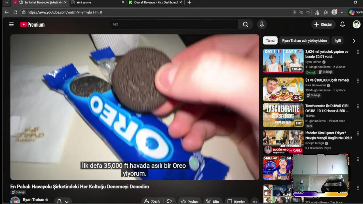The width and height of the screenshot is (363, 204).
Task: Open title 'İfadeler Kimi İşaret Ediyor?'
Action: (x=329, y=135)
